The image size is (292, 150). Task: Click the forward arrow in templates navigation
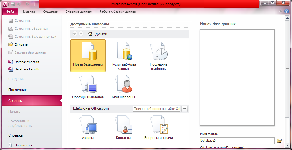(x=81, y=34)
